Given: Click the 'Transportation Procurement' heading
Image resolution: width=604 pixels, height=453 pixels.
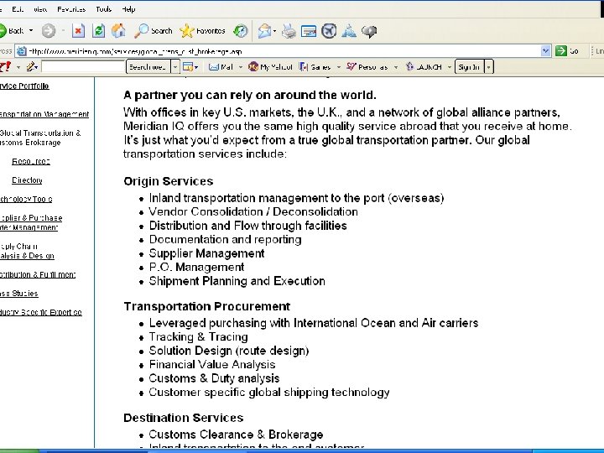Looking at the screenshot, I should coord(207,307).
